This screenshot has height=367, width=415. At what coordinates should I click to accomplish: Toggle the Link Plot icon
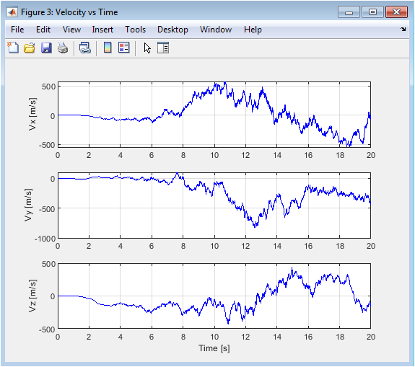click(x=85, y=48)
